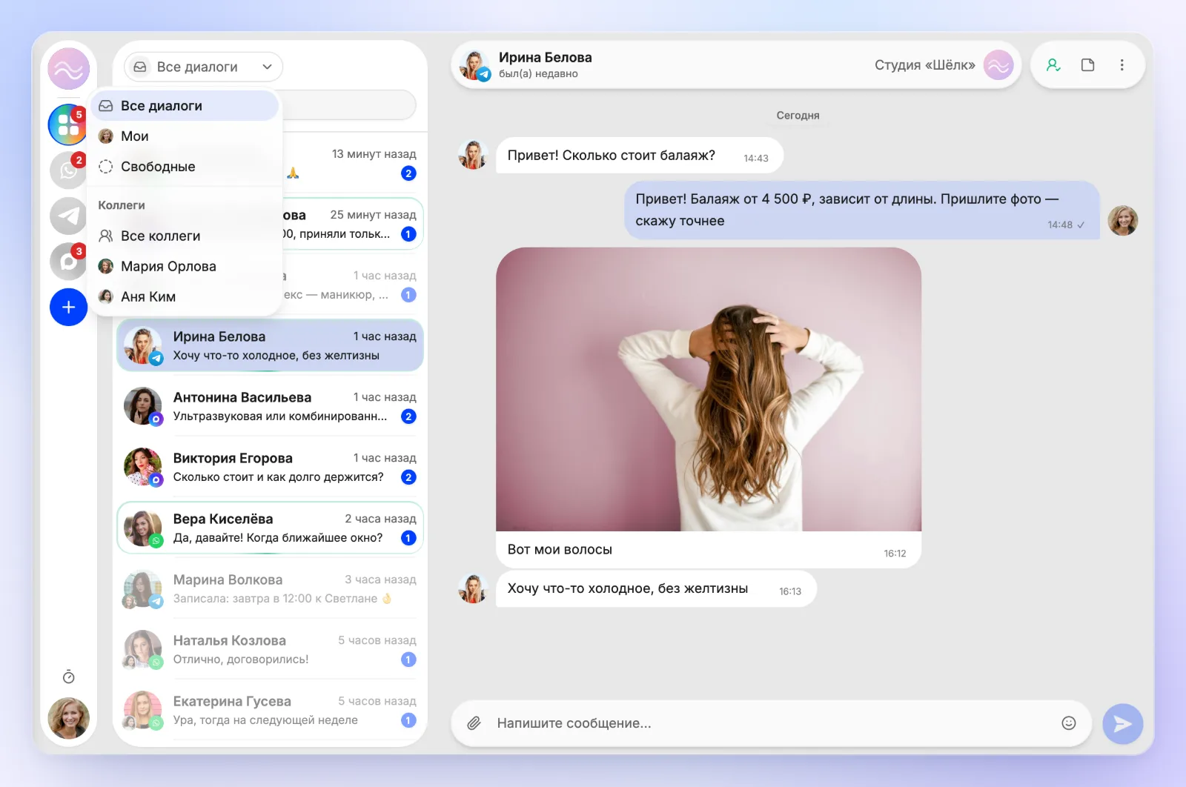
Task: Expand the Все диалоги dropdown selector
Action: click(x=203, y=67)
